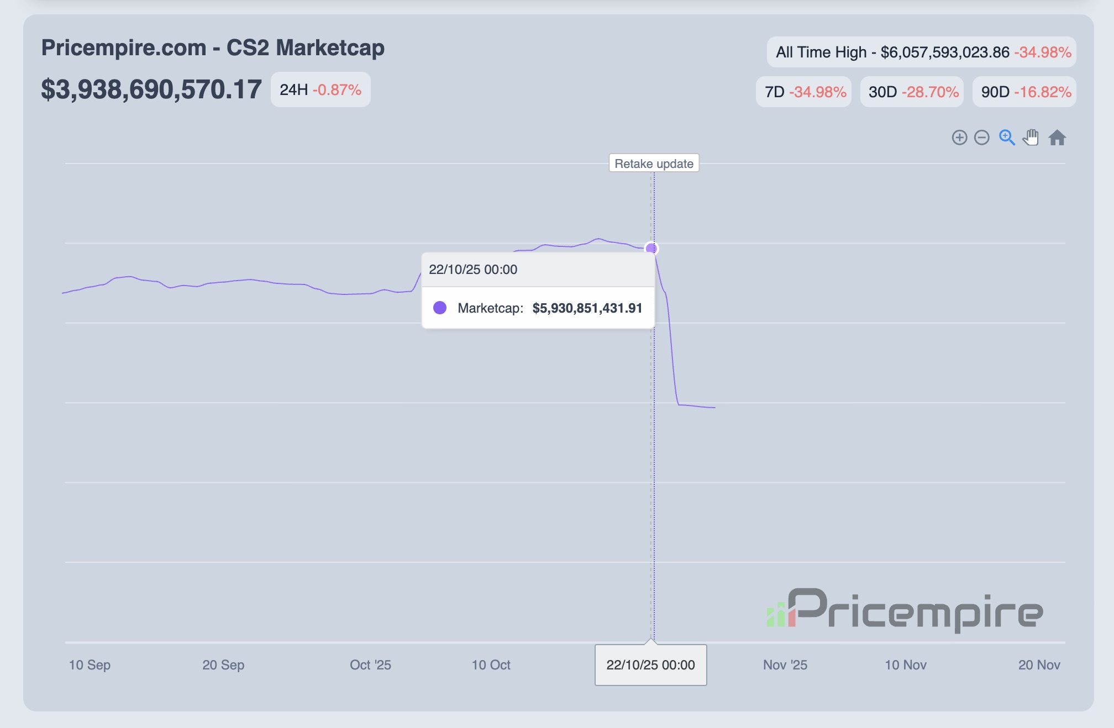Reset chart zoom with home icon
Screen dimensions: 1114x728
[1057, 138]
